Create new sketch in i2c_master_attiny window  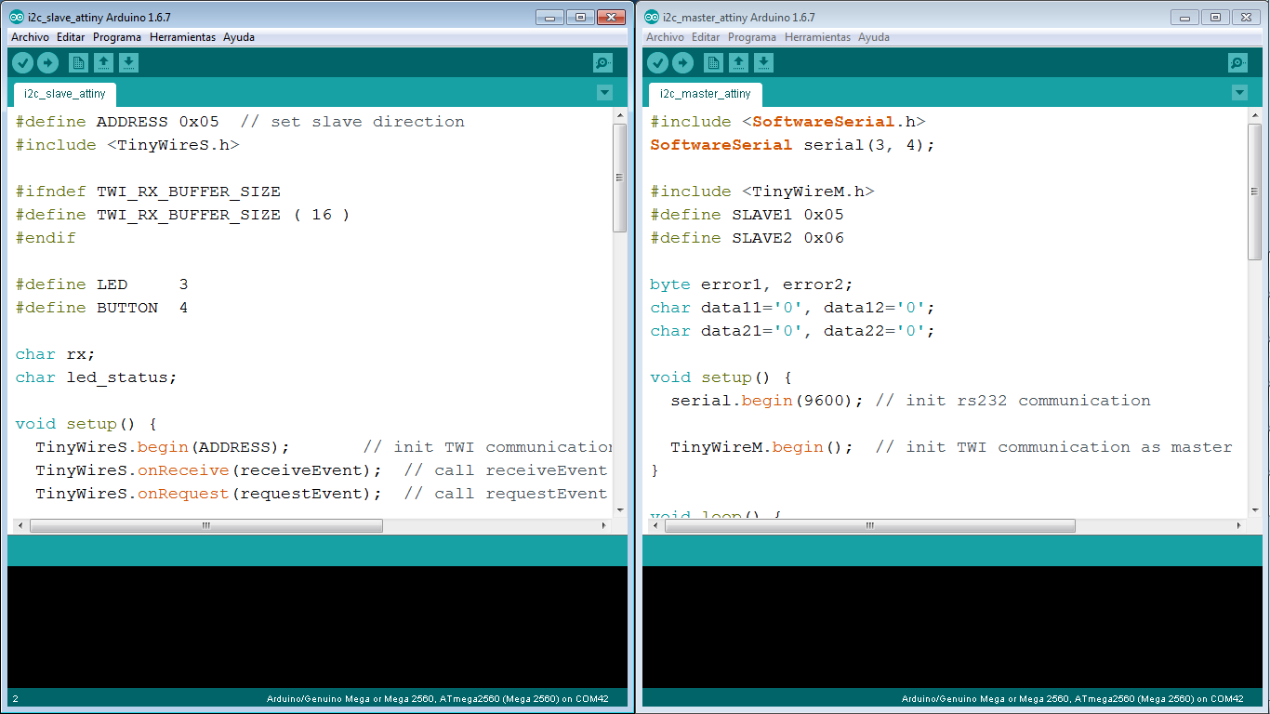click(714, 62)
